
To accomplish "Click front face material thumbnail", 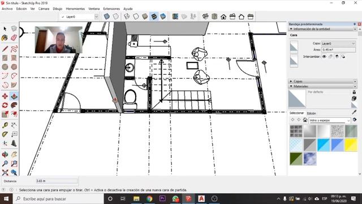I will 294,47.
